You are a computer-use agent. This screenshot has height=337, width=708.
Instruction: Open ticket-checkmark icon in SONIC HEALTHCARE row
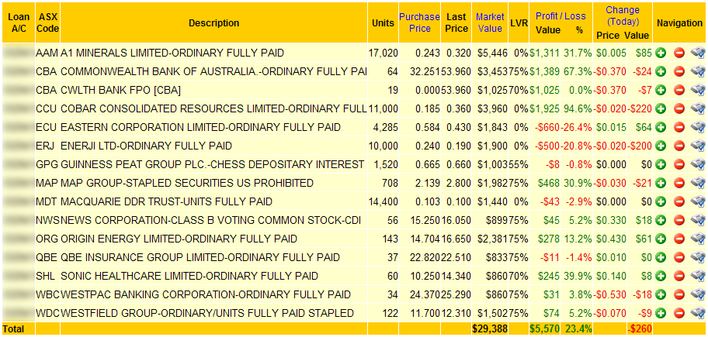[x=698, y=276]
